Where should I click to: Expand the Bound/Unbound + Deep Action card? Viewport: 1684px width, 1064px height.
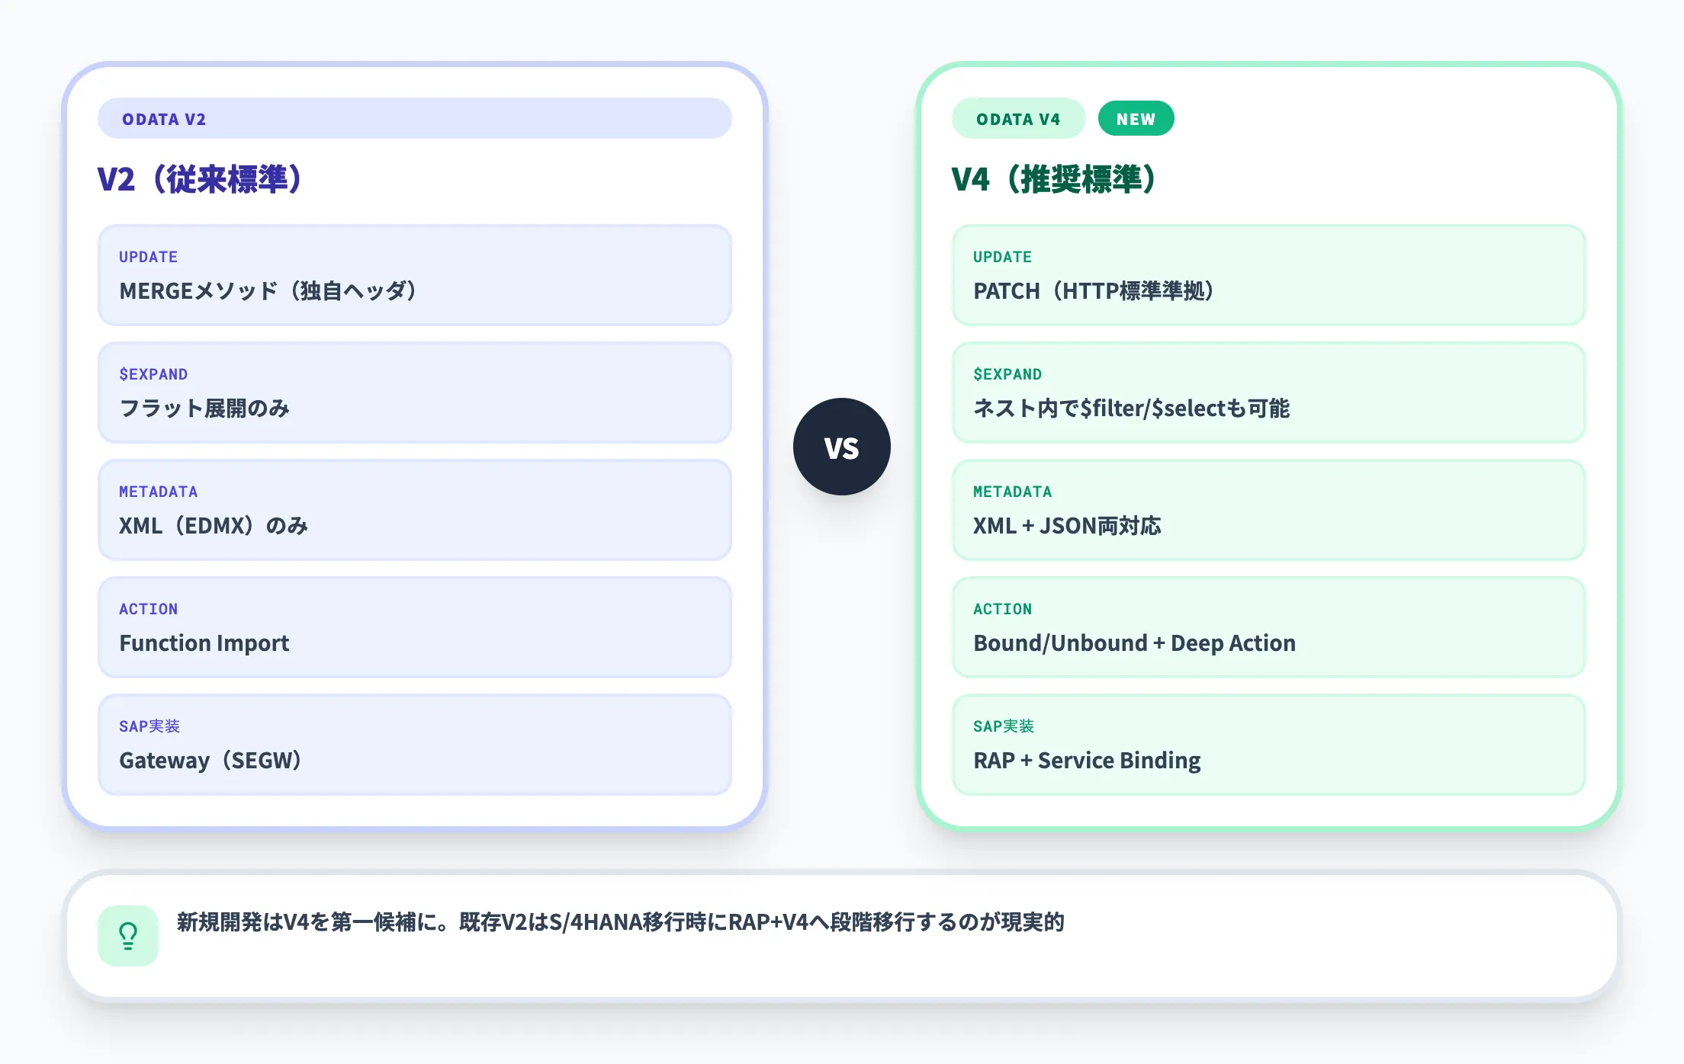tap(1268, 628)
